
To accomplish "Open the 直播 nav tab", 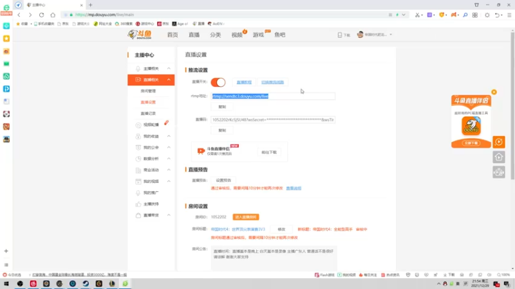I will tap(194, 35).
